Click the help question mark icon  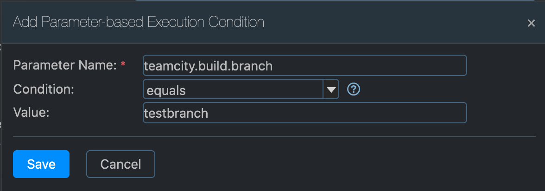354,89
